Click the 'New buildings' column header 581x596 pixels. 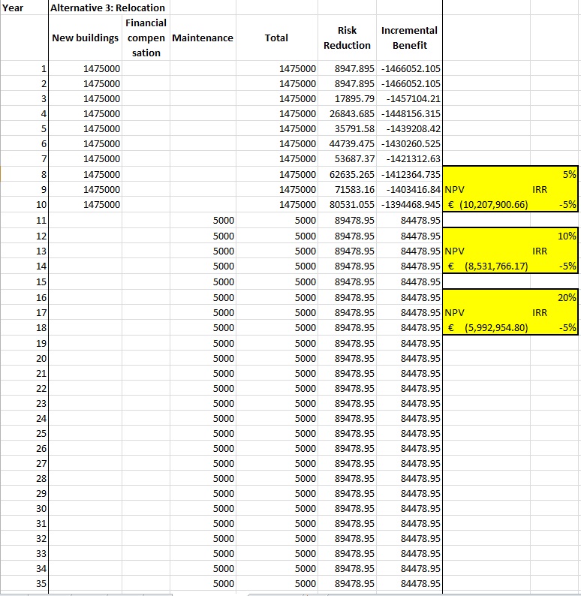pos(85,38)
